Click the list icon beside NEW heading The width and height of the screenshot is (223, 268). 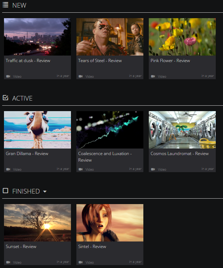click(5, 5)
